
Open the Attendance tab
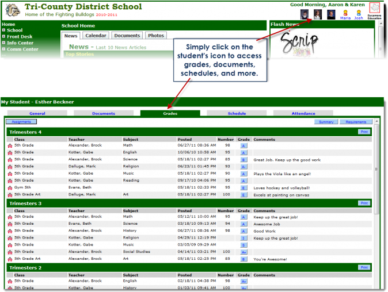click(303, 113)
